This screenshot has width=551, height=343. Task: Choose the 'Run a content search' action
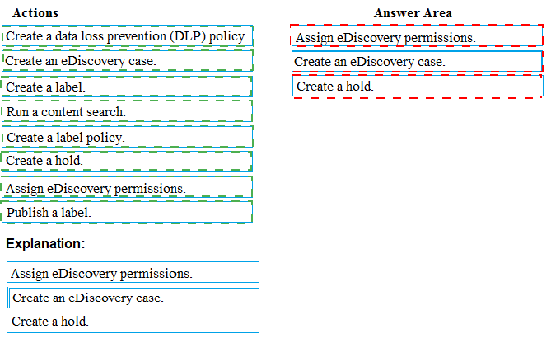pos(127,111)
